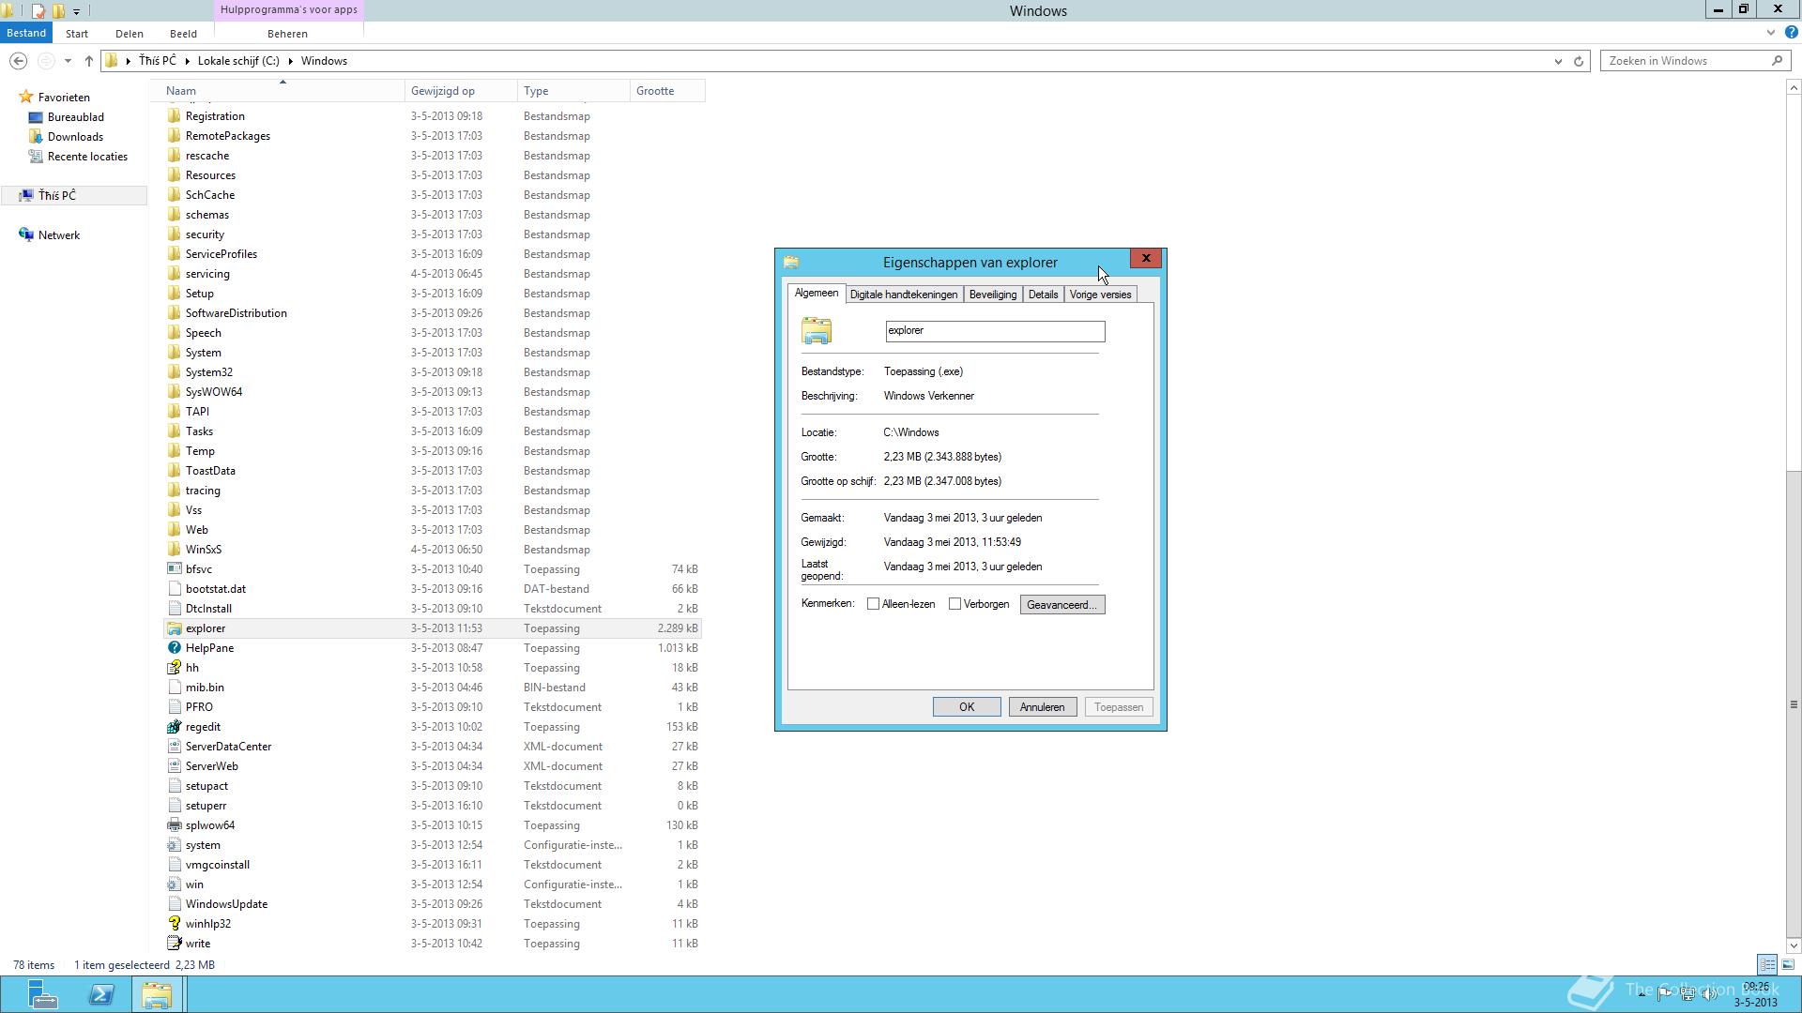Image resolution: width=1802 pixels, height=1013 pixels.
Task: Open the Bestand ribbon tab
Action: click(x=26, y=33)
